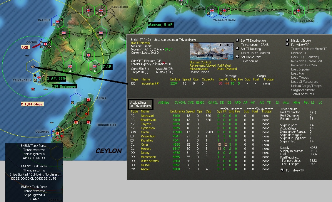This screenshot has width=332, height=202.
Task: Click the AKE map label near Cochin
Action: [x=25, y=47]
